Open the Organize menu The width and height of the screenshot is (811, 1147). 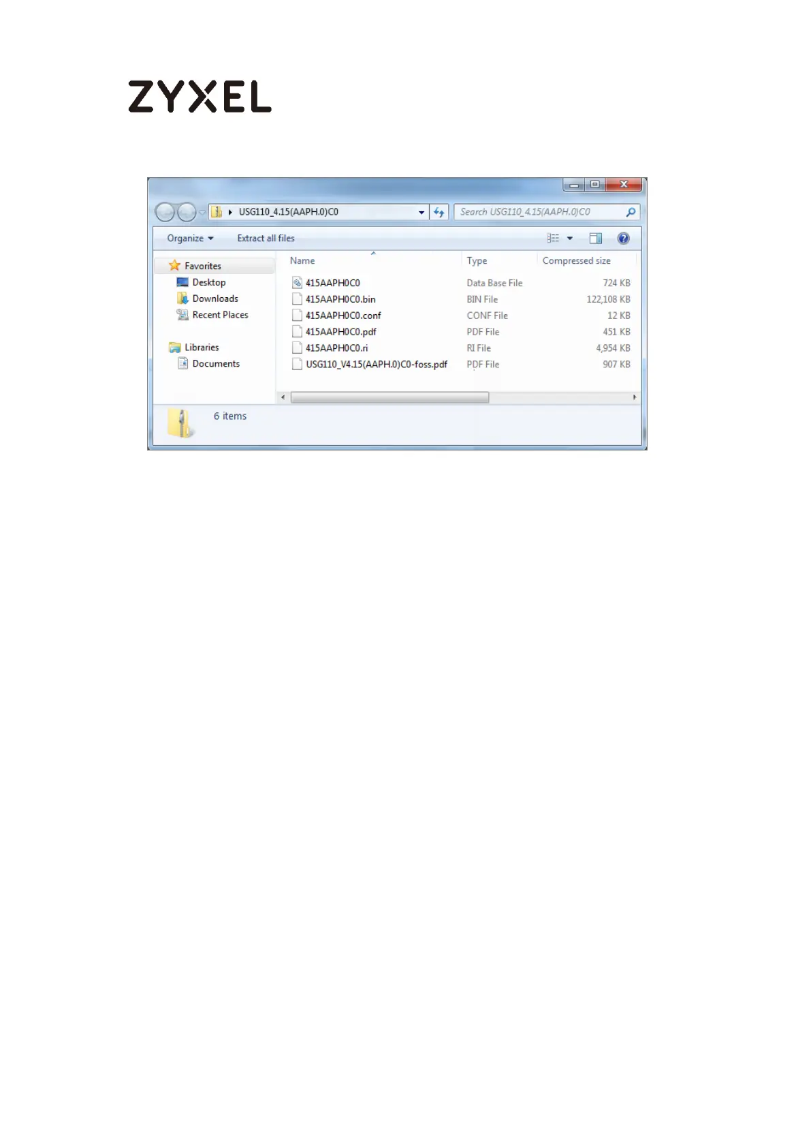pyautogui.click(x=190, y=239)
